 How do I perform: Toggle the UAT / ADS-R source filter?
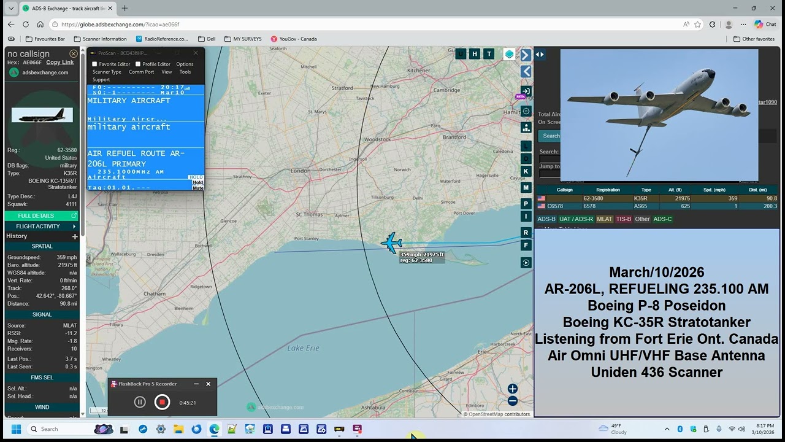[x=576, y=219]
